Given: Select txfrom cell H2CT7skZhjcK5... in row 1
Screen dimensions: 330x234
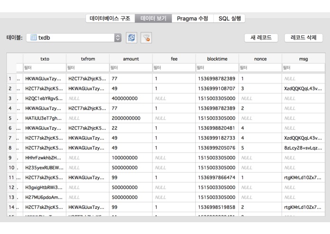Looking at the screenshot, I should 88,79.
